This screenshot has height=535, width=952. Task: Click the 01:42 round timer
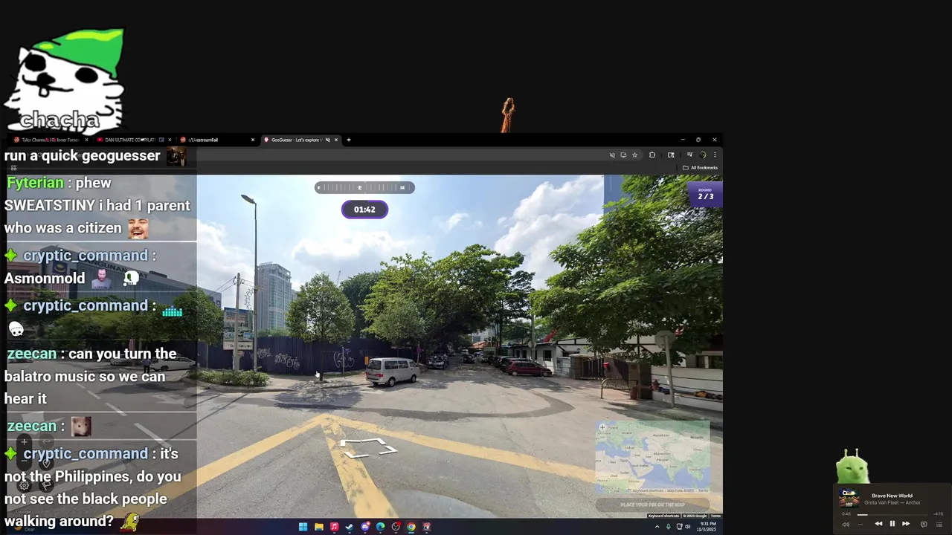coord(364,210)
